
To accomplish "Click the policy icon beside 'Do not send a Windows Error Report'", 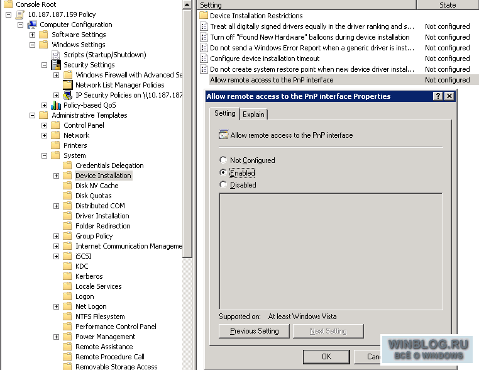I will tap(204, 48).
